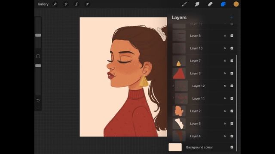Toggle visibility of Layer 7

point(232,61)
